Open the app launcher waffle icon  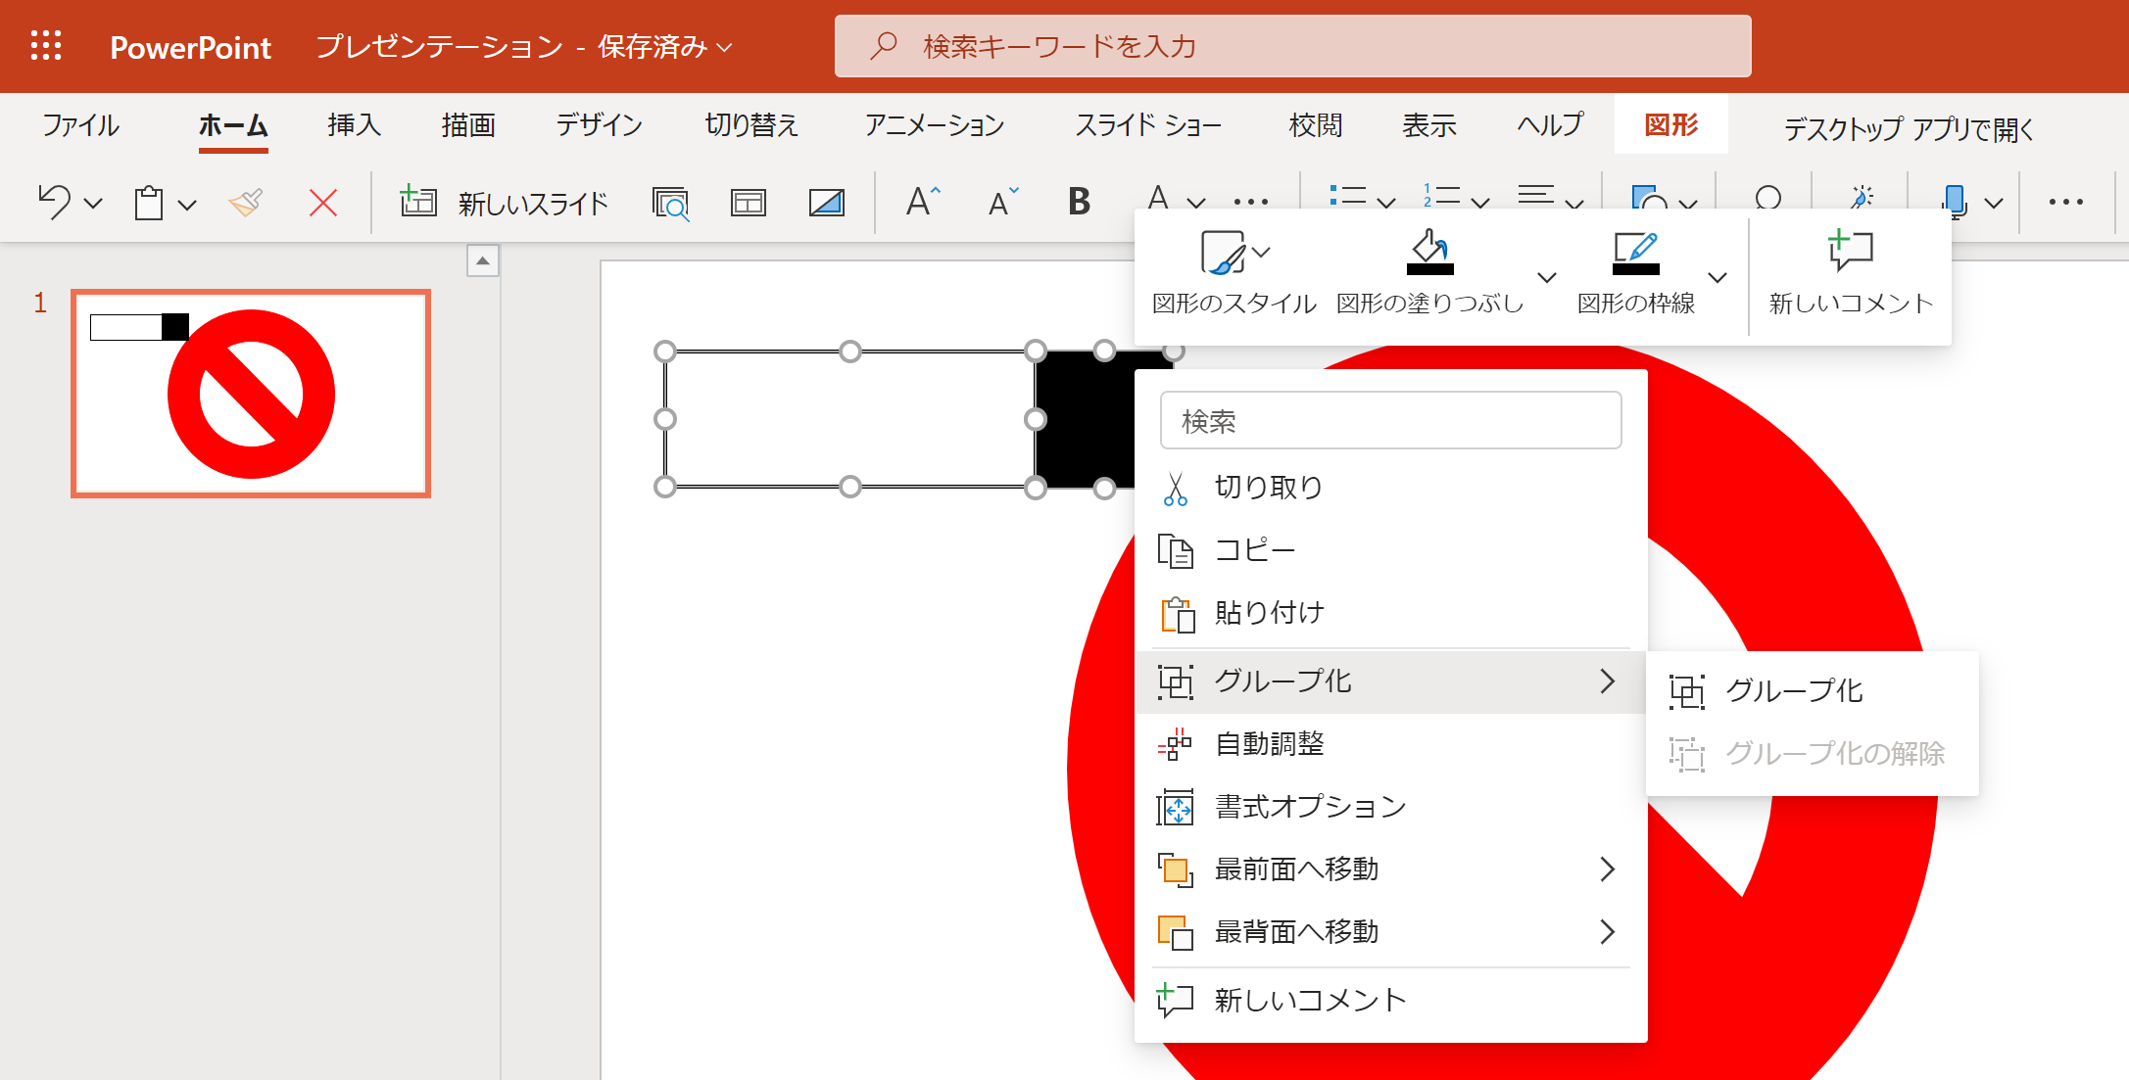point(46,46)
